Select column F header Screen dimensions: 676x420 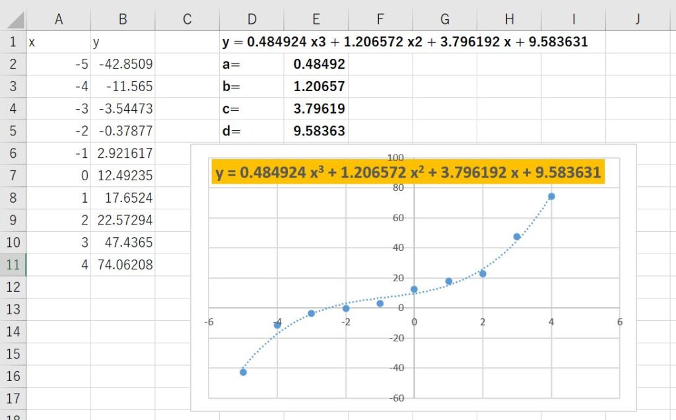(380, 19)
